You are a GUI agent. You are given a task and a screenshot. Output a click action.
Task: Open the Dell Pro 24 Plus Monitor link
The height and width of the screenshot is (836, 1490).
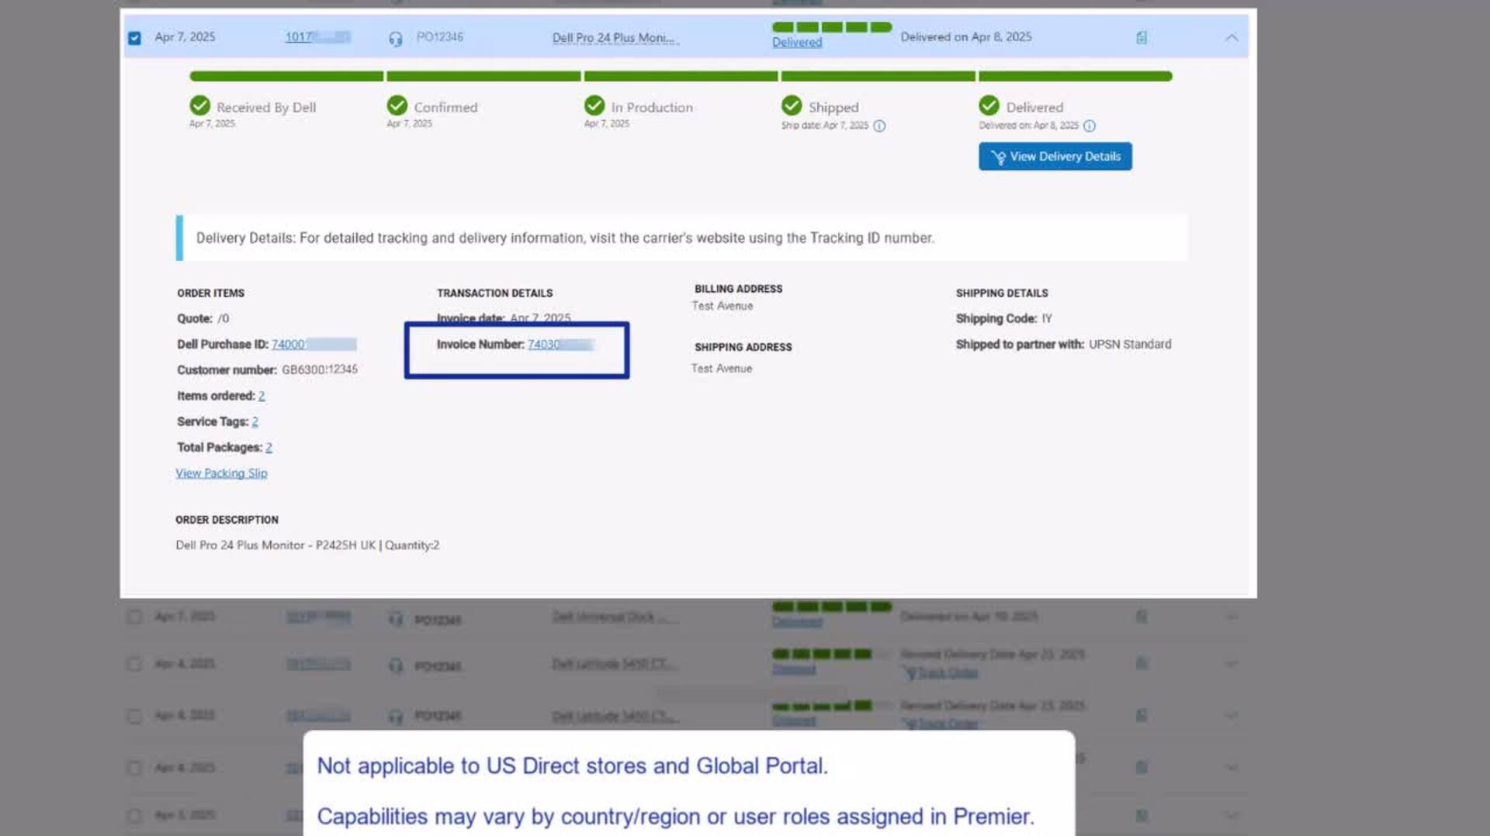(615, 37)
